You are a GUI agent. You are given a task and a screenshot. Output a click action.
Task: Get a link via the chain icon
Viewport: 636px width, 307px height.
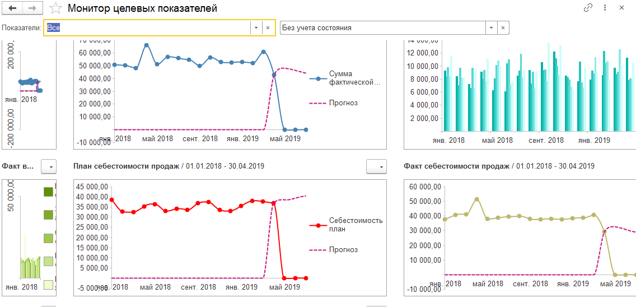[x=588, y=8]
